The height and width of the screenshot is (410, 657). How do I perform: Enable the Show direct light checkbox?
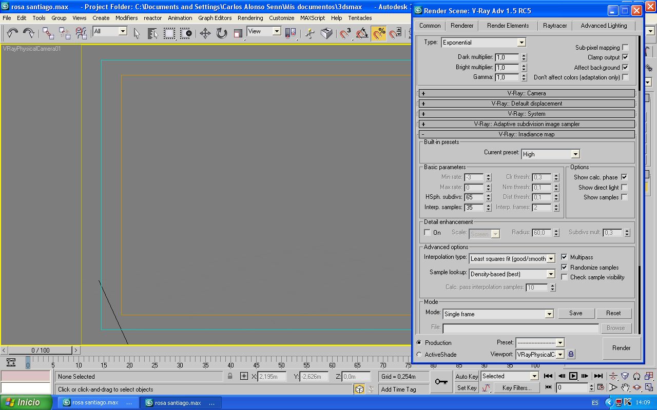[x=624, y=188]
